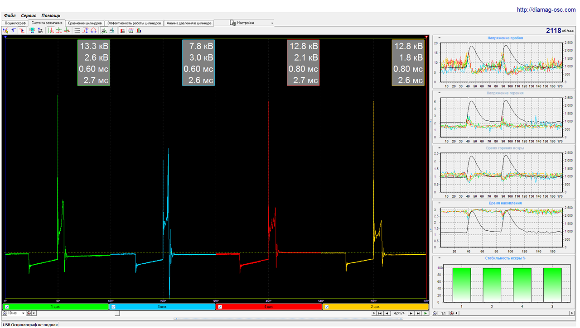The width and height of the screenshot is (580, 328).
Task: Switch to the Осциллограф tab
Action: [x=15, y=23]
